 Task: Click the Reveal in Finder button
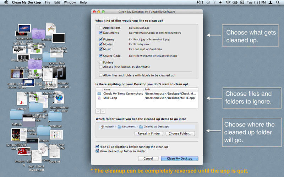pos(149,133)
